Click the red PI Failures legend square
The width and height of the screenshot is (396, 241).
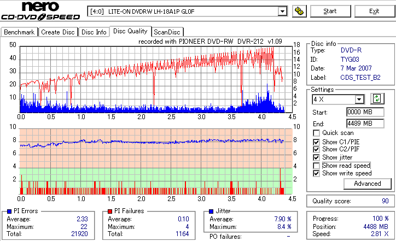[110, 211]
